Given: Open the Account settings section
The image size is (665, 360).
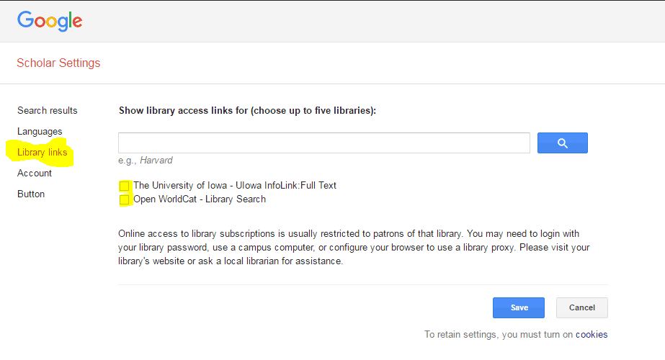Looking at the screenshot, I should point(35,173).
